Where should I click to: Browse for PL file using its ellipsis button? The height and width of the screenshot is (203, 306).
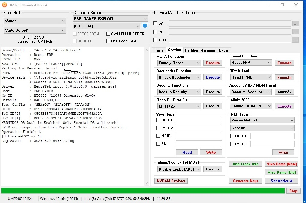coord(295,32)
